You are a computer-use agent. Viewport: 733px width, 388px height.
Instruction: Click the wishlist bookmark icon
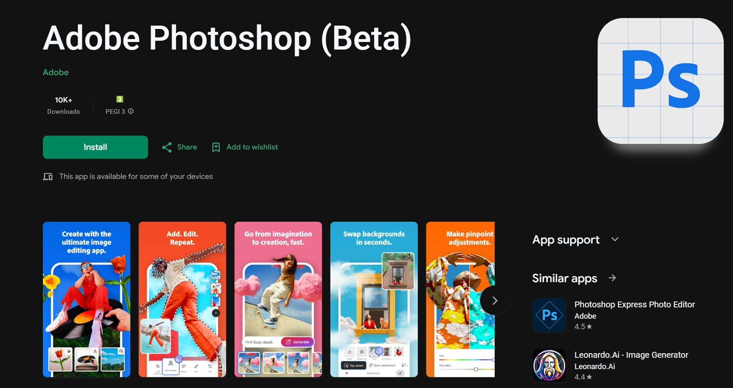click(216, 147)
